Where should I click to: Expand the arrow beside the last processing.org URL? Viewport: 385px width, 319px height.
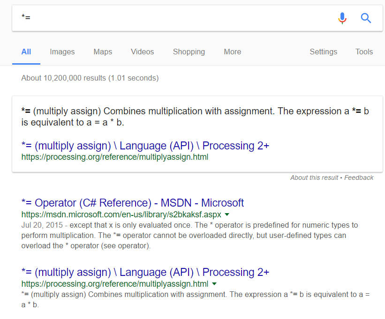[214, 284]
